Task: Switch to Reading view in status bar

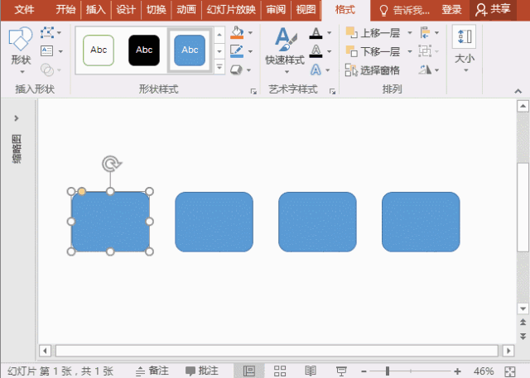Action: (311, 371)
